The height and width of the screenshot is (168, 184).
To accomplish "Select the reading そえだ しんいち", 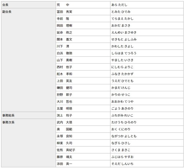I will tap(122, 164).
